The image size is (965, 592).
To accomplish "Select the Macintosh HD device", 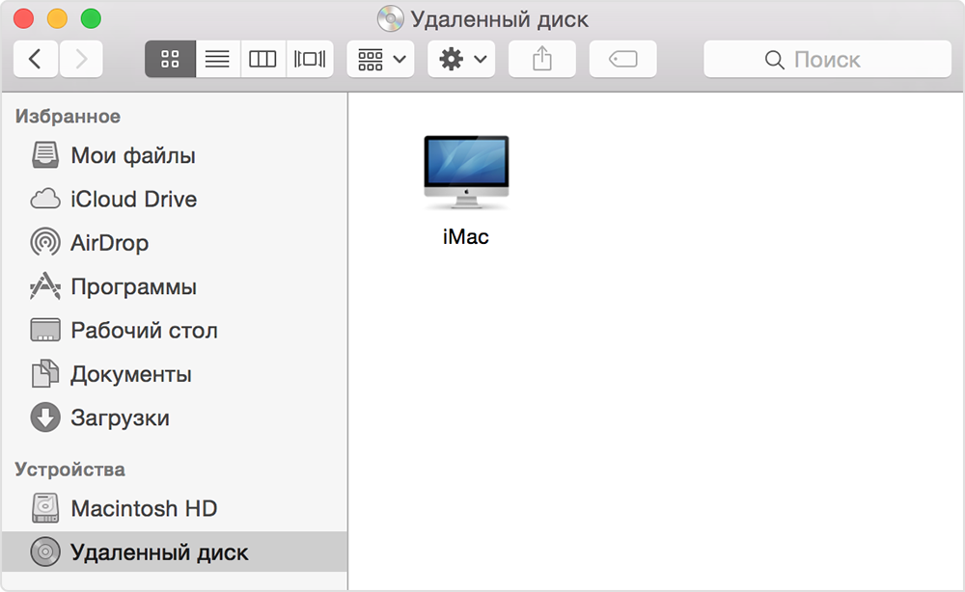I will click(x=143, y=508).
